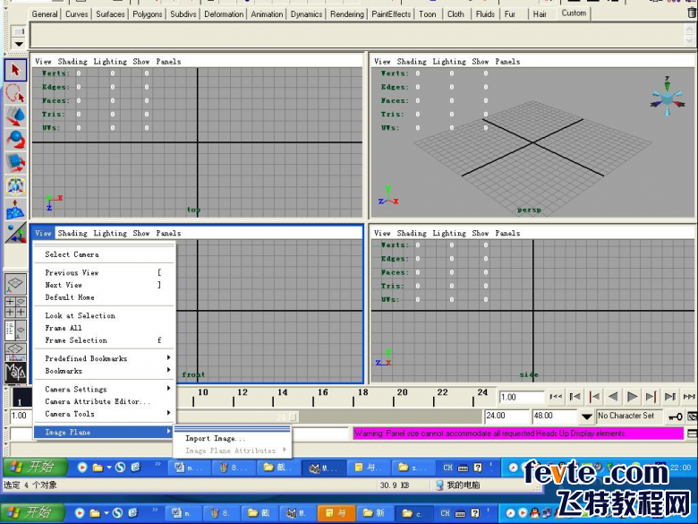The height and width of the screenshot is (524, 698).
Task: Choose the Rotate tool sphere icon
Action: click(15, 140)
